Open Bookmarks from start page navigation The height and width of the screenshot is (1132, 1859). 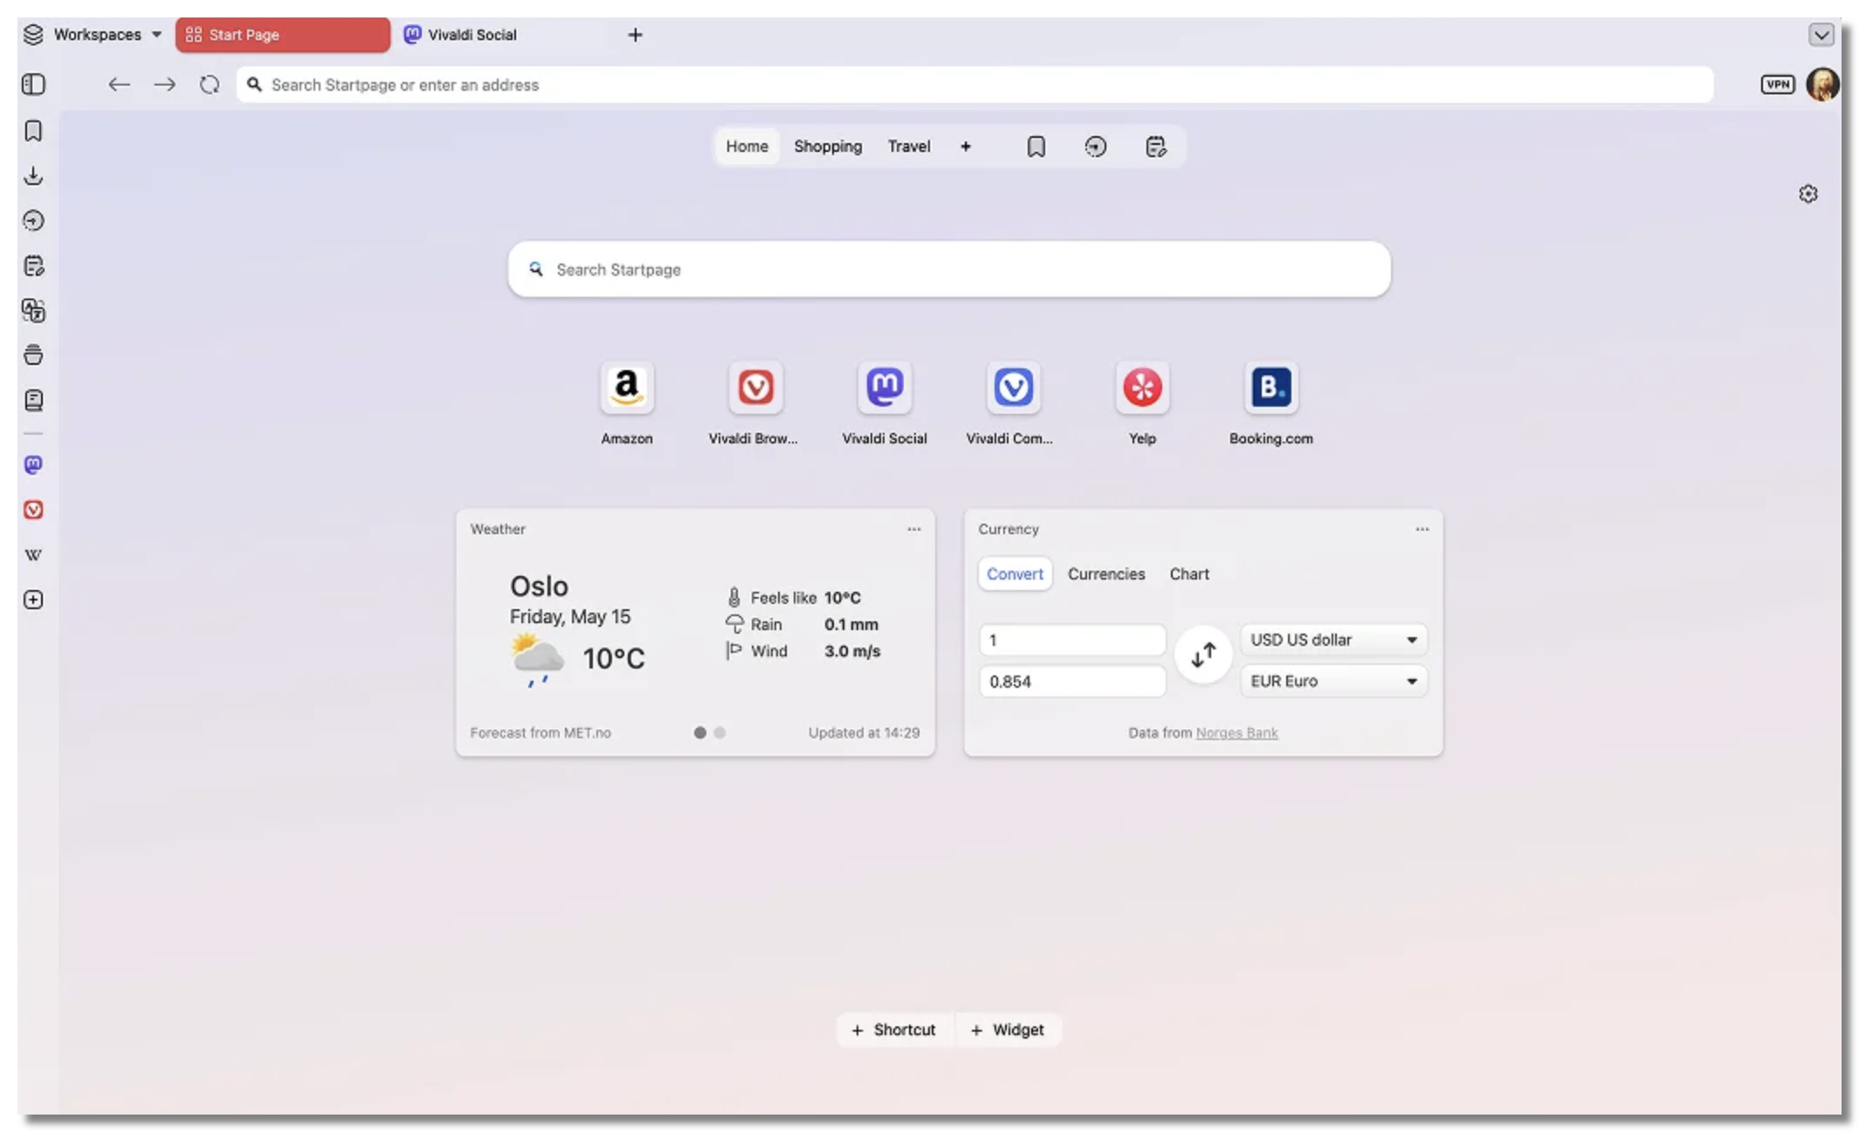point(1036,147)
